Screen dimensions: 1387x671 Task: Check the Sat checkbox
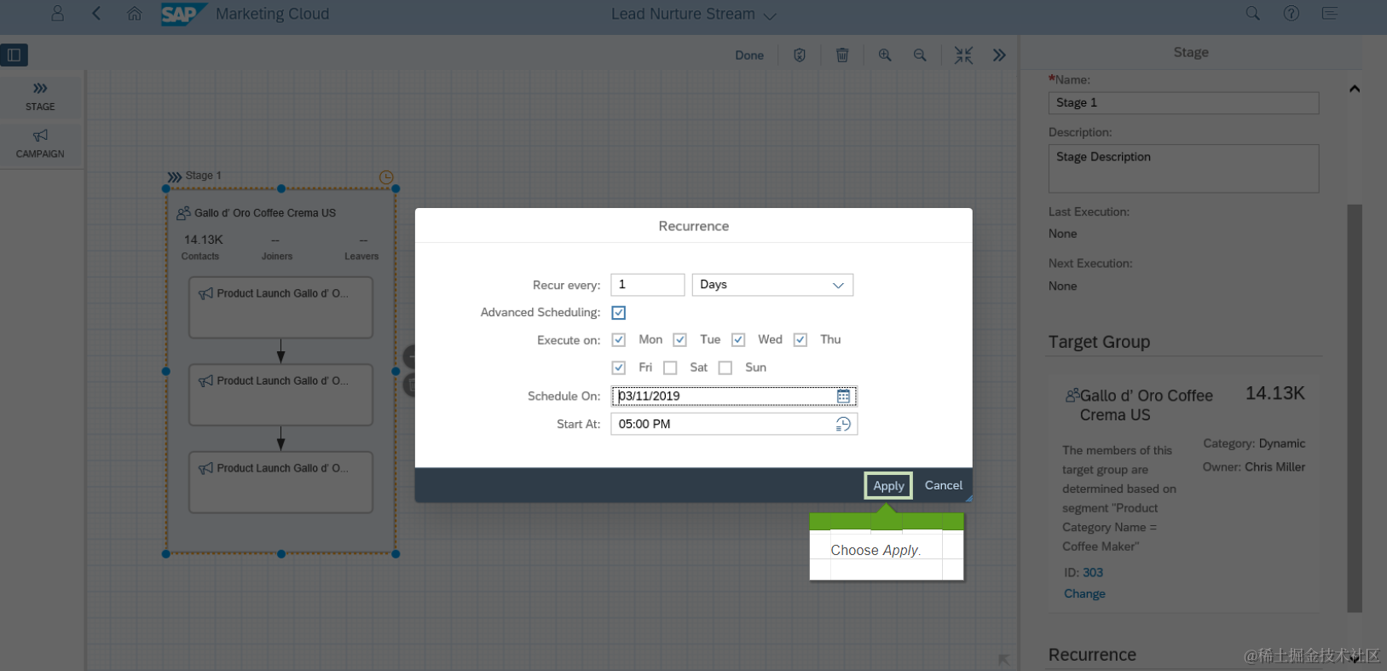pyautogui.click(x=670, y=367)
